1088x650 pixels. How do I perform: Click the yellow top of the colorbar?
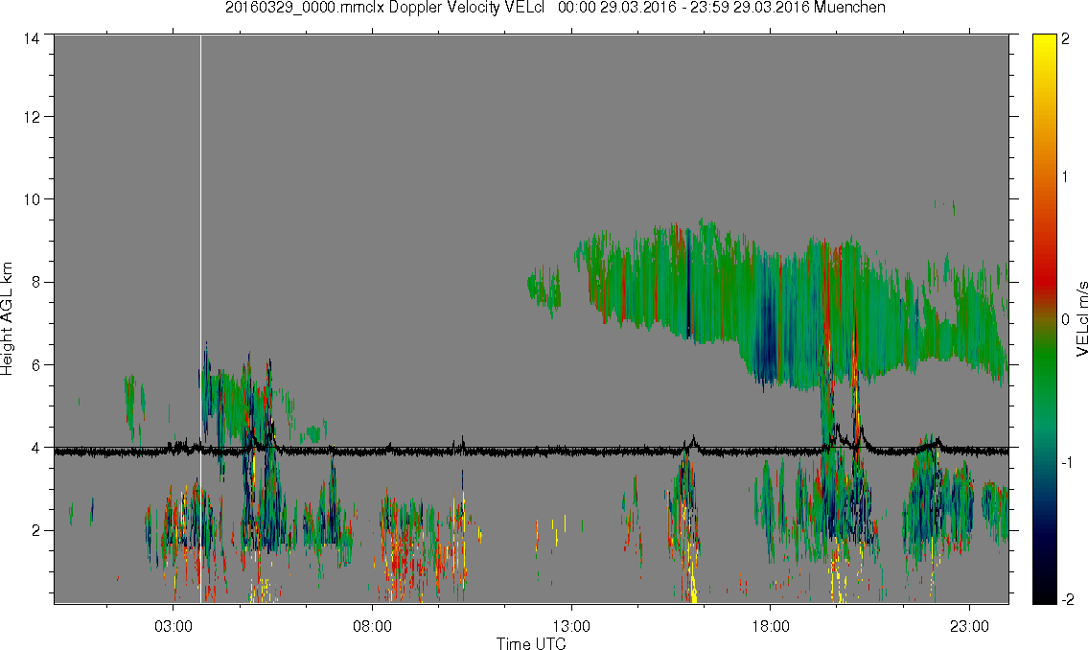coord(1044,43)
